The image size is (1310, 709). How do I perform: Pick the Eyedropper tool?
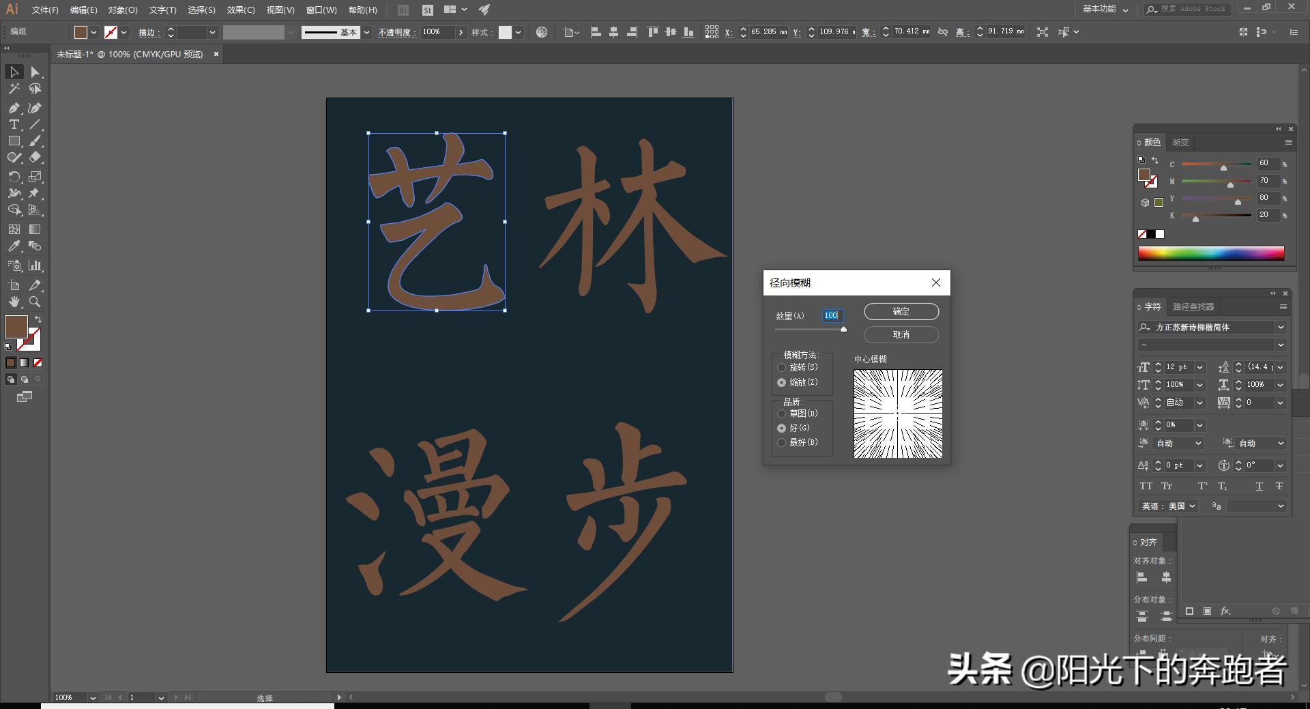point(14,246)
